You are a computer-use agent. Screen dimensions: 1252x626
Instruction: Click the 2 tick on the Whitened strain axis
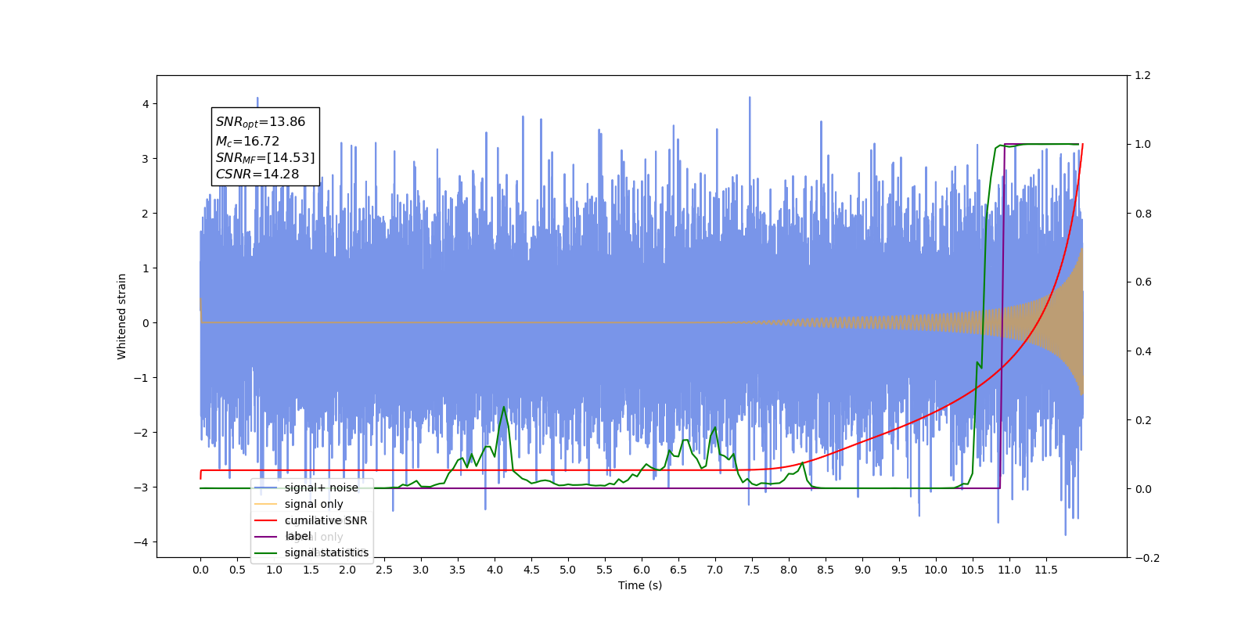[146, 214]
